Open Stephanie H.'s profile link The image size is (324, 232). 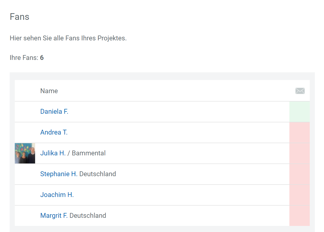pyautogui.click(x=59, y=174)
